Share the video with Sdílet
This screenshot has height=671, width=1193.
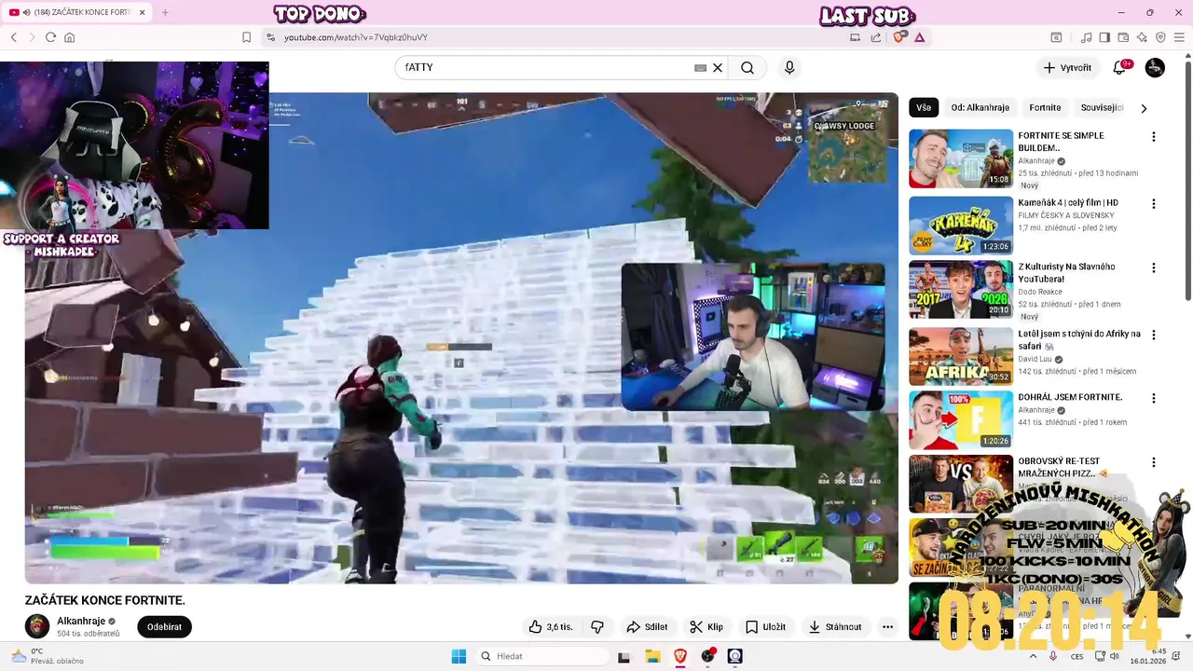647,627
